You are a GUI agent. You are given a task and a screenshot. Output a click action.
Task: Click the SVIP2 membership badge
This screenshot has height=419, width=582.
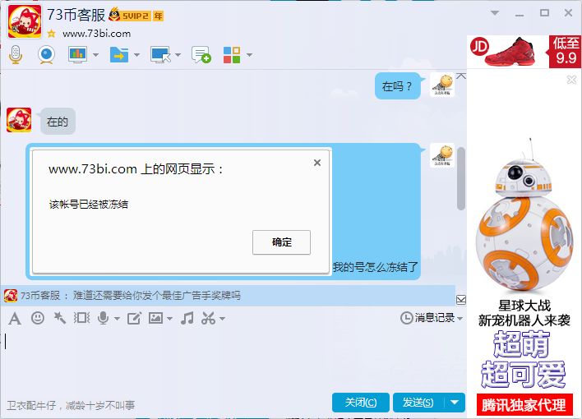pyautogui.click(x=130, y=16)
